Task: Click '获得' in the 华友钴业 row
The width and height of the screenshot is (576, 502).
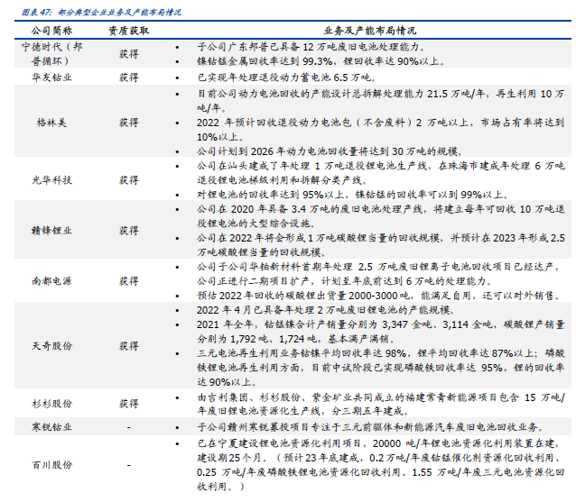Action: (x=129, y=78)
